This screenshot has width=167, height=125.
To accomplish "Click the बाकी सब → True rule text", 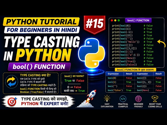I will point(74,91).
